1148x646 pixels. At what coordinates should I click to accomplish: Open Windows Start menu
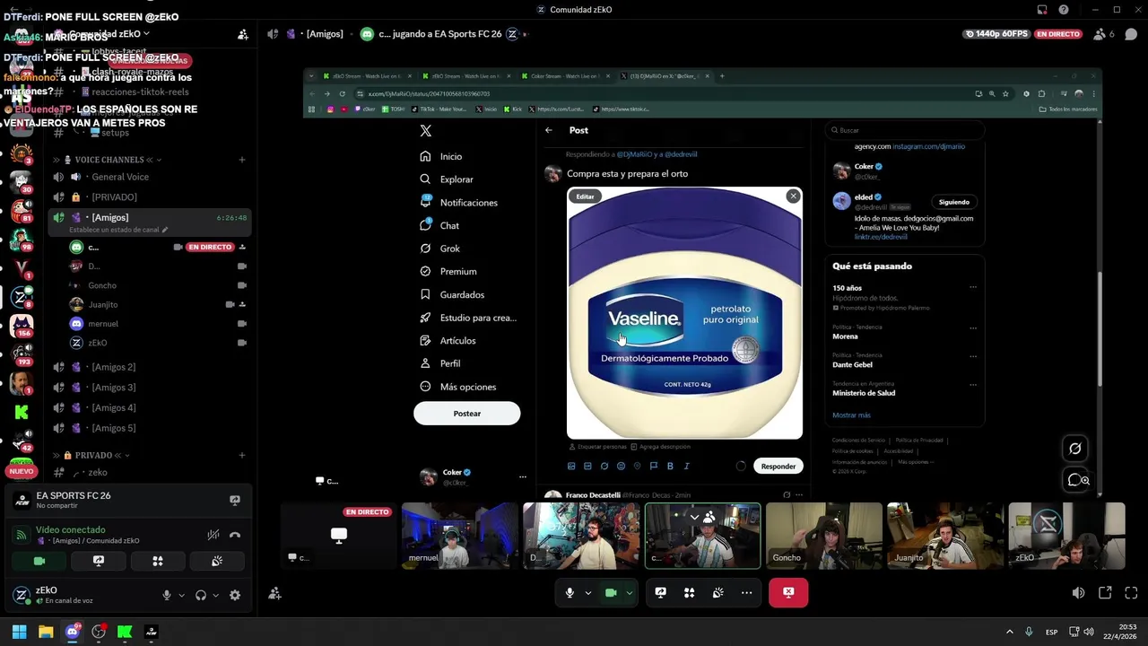click(x=19, y=632)
